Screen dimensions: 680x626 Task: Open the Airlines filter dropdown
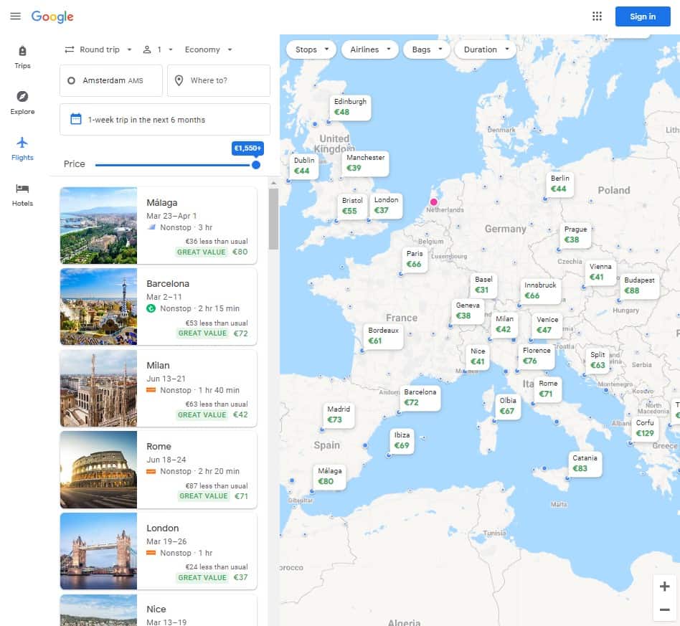(370, 49)
